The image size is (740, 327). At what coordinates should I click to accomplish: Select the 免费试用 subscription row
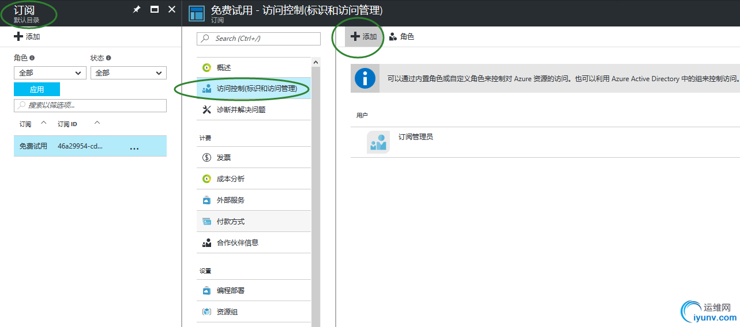click(x=90, y=146)
